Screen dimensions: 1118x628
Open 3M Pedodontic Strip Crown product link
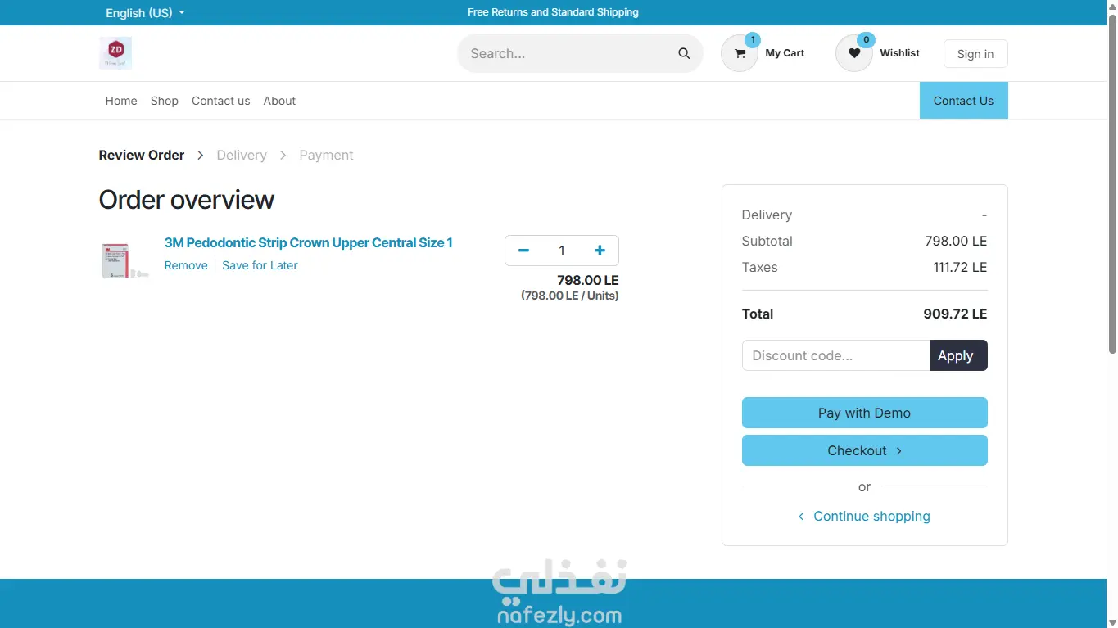(309, 242)
